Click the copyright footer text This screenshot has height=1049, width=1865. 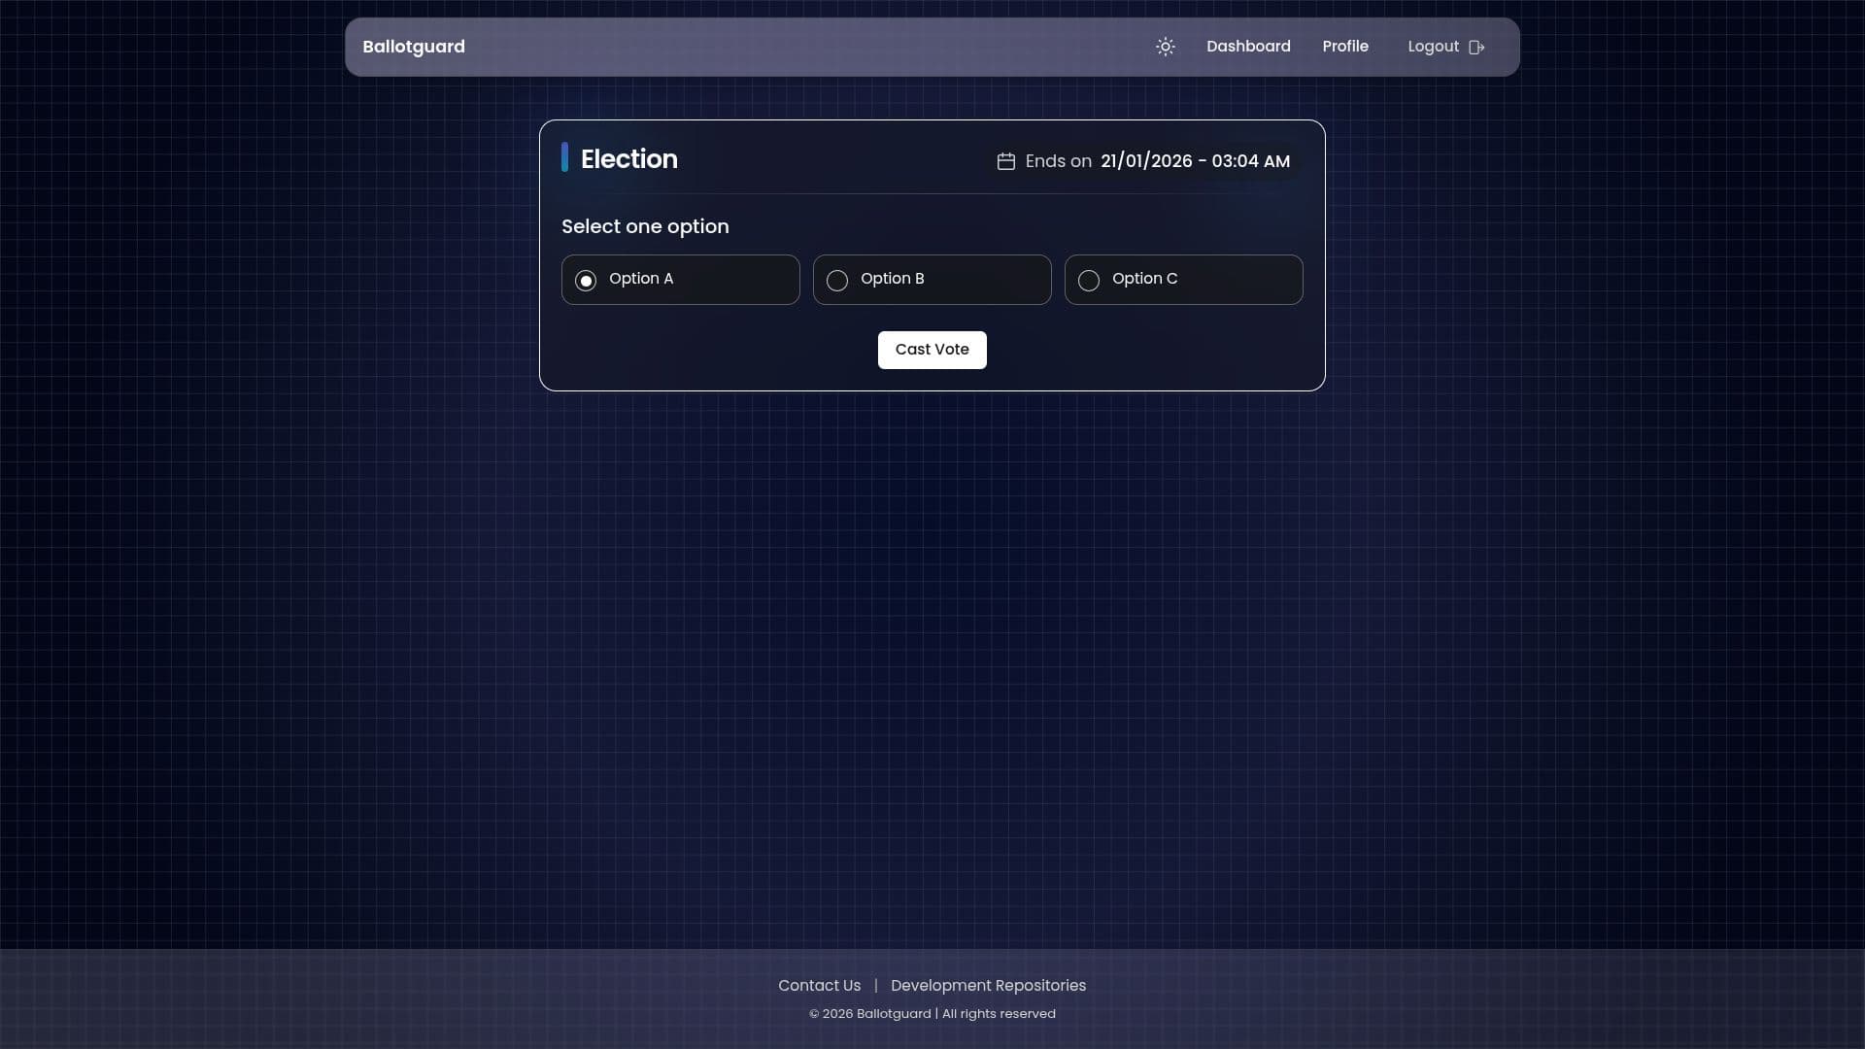932,1013
